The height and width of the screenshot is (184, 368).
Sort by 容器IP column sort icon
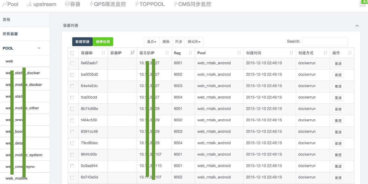132,53
